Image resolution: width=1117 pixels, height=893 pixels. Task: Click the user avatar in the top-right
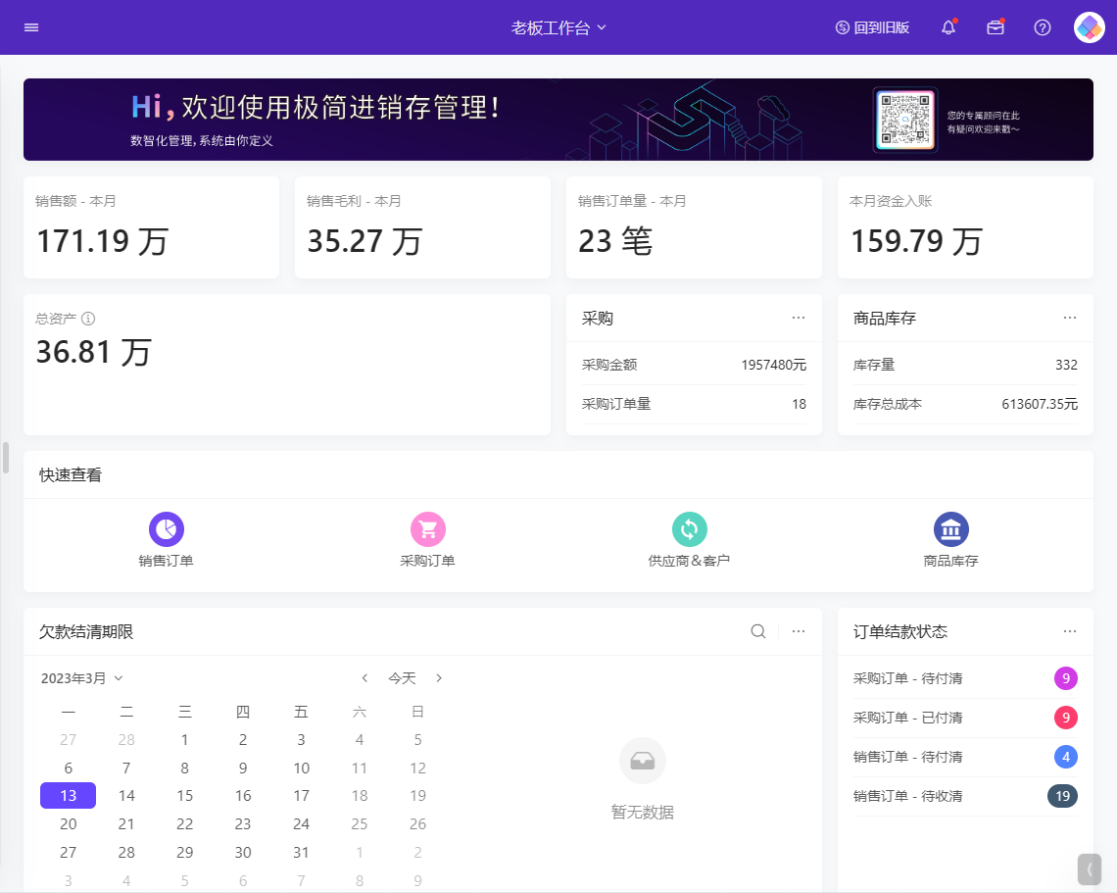[1089, 26]
